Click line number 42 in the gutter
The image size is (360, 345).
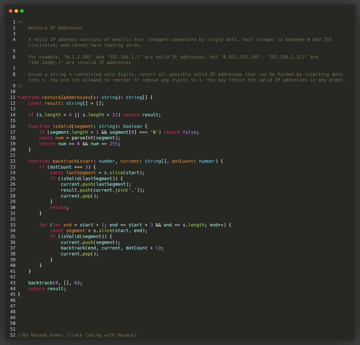pos(13,277)
